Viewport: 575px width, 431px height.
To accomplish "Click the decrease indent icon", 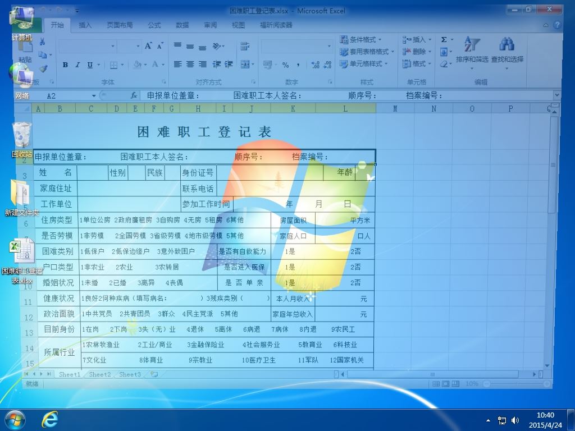I will [217, 65].
